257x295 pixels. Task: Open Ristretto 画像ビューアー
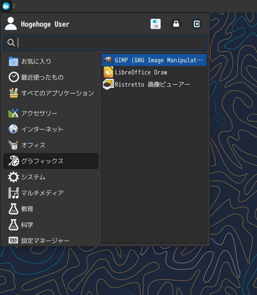point(154,84)
